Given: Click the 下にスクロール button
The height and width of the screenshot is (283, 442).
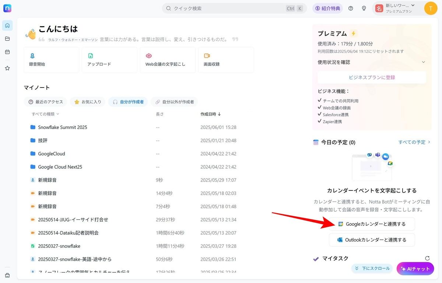Looking at the screenshot, I should [x=372, y=268].
